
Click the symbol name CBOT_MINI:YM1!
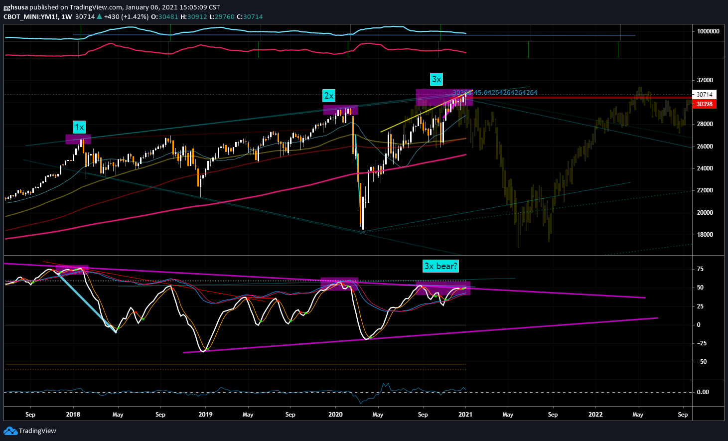pyautogui.click(x=30, y=16)
